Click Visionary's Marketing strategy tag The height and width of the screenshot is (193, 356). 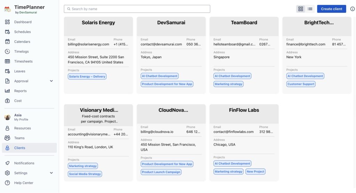click(83, 166)
